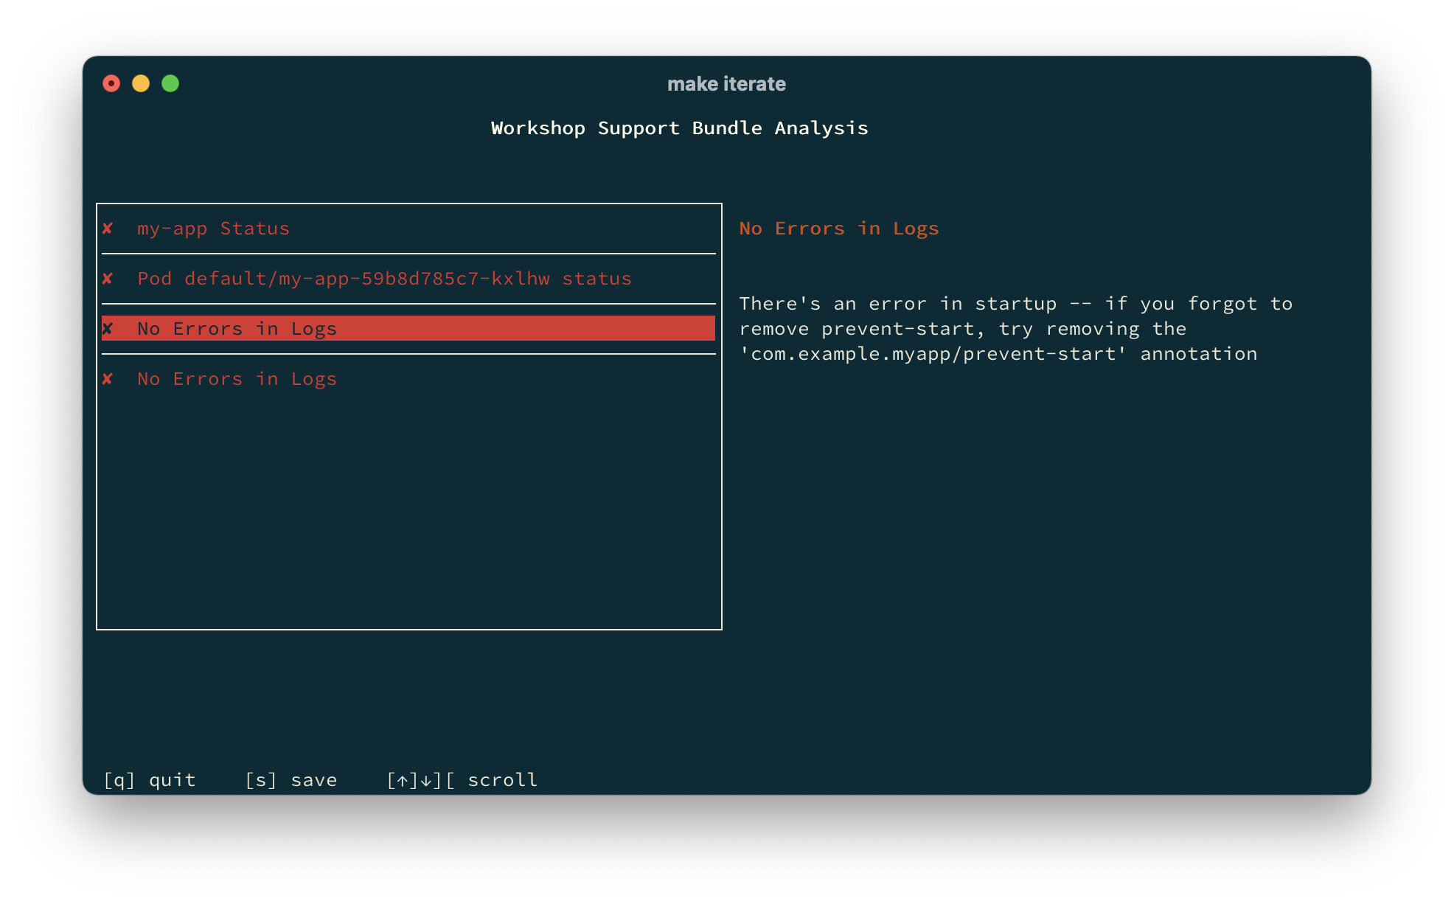Click the Workshop Support Bundle Analysis heading
This screenshot has height=904, width=1454.
tap(679, 128)
